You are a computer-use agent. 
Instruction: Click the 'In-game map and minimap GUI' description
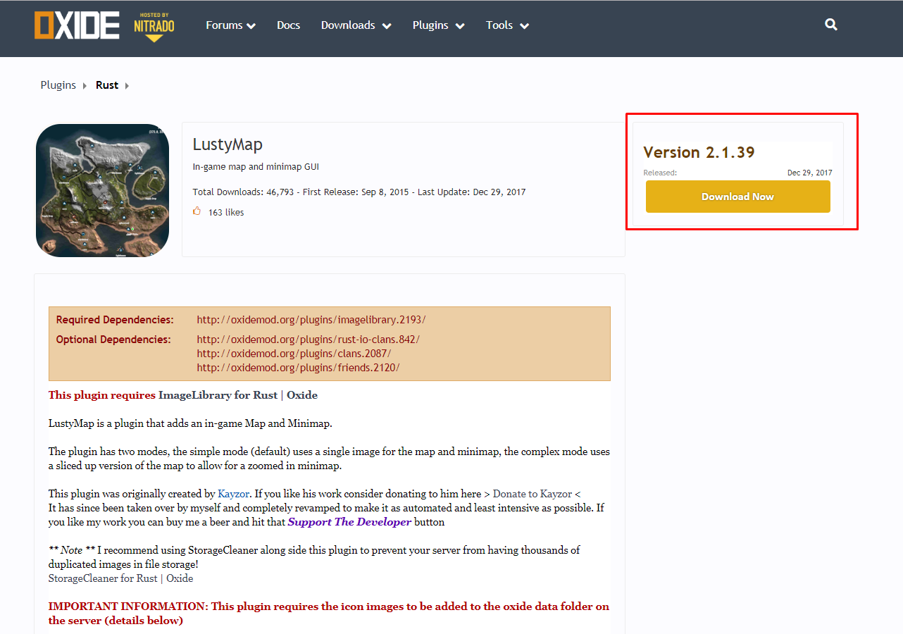(256, 167)
